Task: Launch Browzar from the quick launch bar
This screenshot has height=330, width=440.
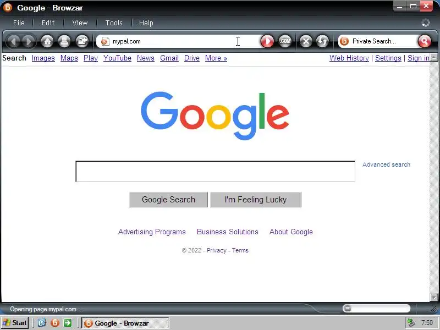Action: click(55, 323)
